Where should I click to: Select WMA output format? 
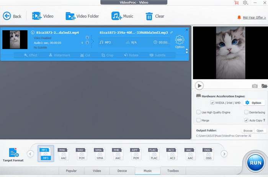[x=100, y=154]
